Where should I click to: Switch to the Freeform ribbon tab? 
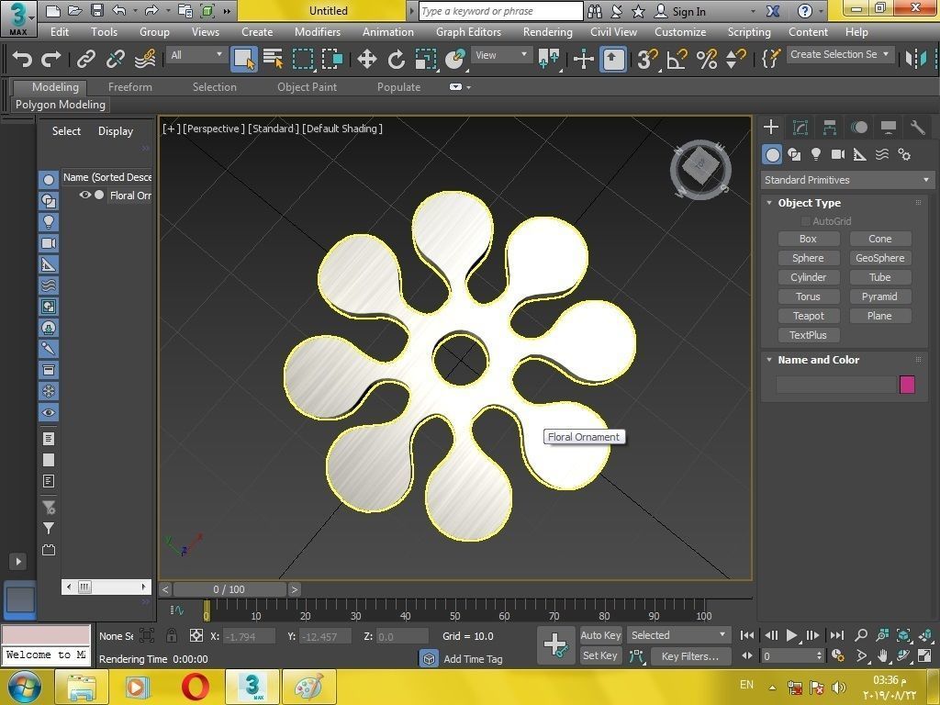click(130, 87)
